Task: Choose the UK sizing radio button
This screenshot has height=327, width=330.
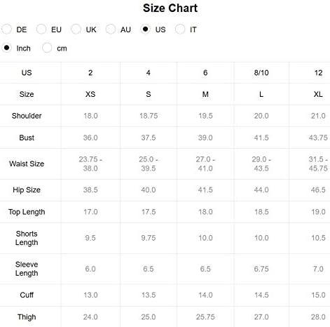Action: (76, 29)
